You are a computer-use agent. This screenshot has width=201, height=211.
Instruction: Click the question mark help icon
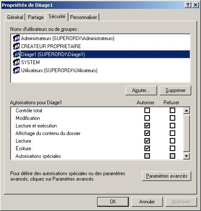(x=188, y=5)
